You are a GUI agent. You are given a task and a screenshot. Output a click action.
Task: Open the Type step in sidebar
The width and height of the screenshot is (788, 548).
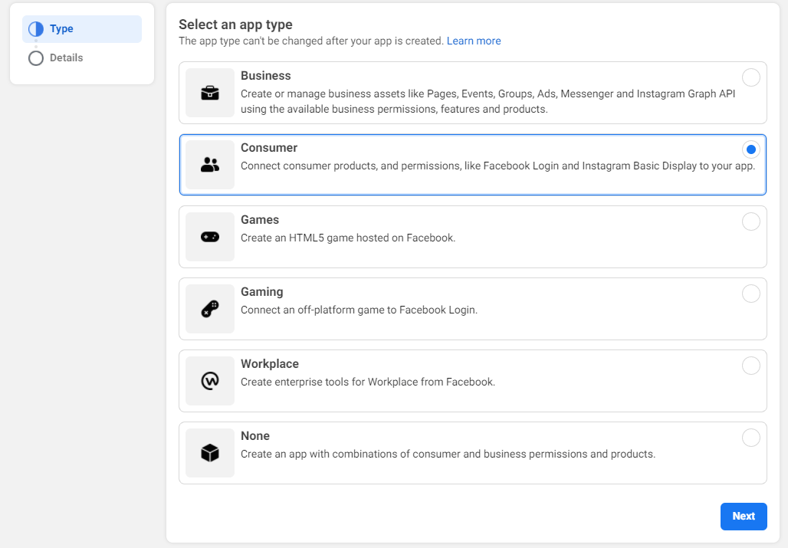[82, 29]
